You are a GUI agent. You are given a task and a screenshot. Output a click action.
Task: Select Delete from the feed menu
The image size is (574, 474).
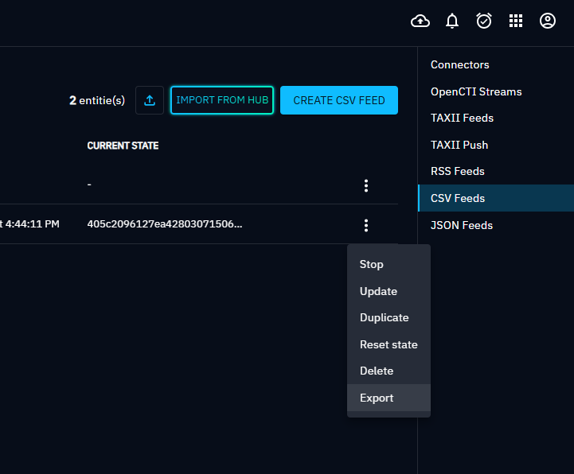pyautogui.click(x=377, y=371)
